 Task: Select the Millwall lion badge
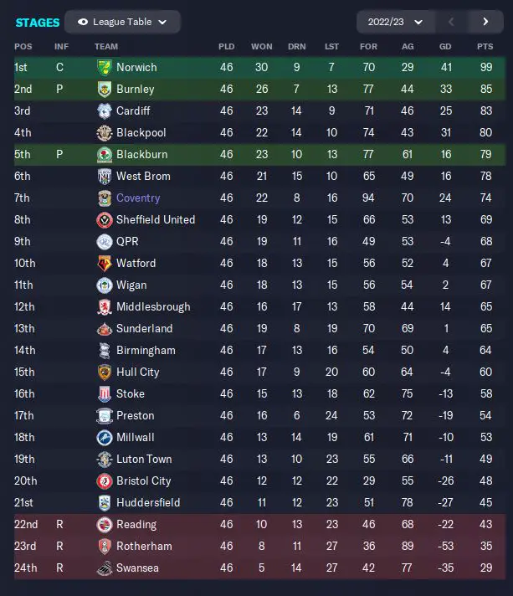104,438
